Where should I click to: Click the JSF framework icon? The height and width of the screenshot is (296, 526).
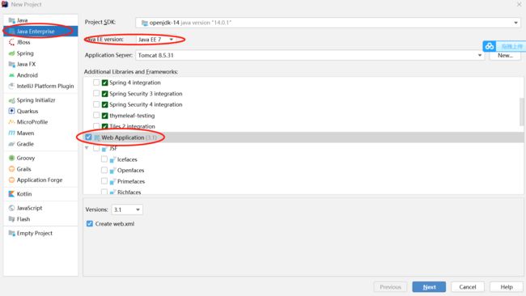[104, 148]
